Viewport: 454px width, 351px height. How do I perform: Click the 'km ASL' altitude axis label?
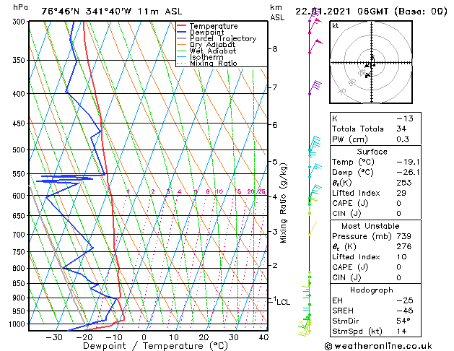(x=277, y=12)
